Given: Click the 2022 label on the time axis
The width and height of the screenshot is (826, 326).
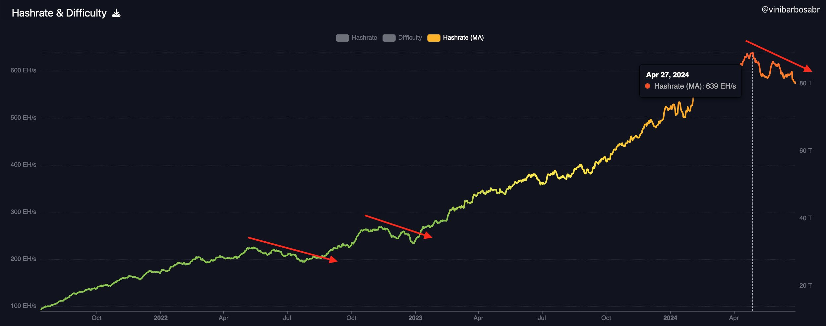Looking at the screenshot, I should (160, 318).
